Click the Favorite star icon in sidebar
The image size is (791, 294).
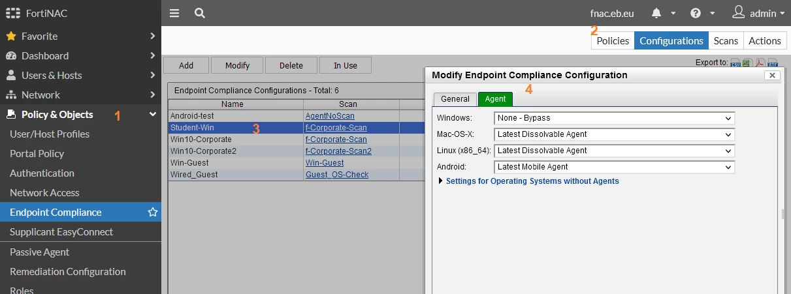point(10,36)
